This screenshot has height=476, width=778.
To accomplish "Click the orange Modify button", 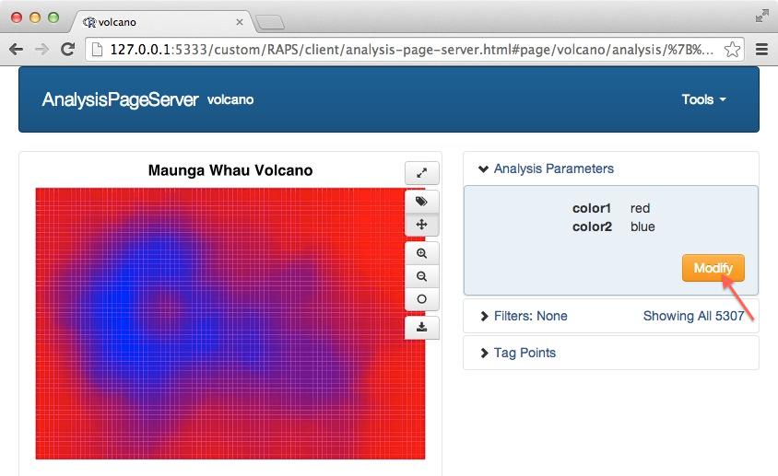I will pyautogui.click(x=713, y=268).
